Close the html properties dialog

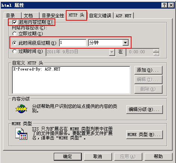[171, 5]
